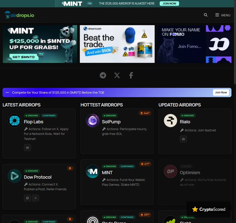The height and width of the screenshot is (223, 236).
Task: Click SolPump ONGOING status badge
Action: [x=110, y=116]
